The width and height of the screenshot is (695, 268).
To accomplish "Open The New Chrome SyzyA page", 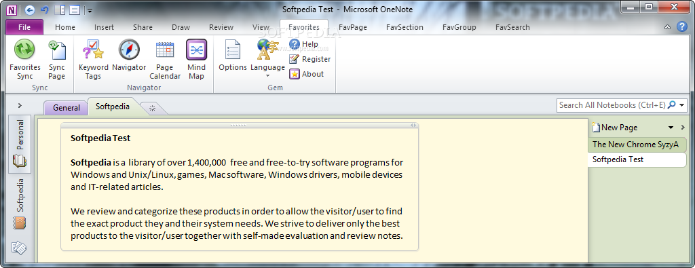I will point(637,145).
